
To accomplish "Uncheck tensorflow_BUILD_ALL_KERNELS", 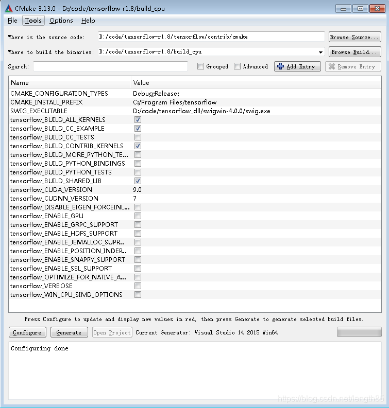I will point(138,120).
